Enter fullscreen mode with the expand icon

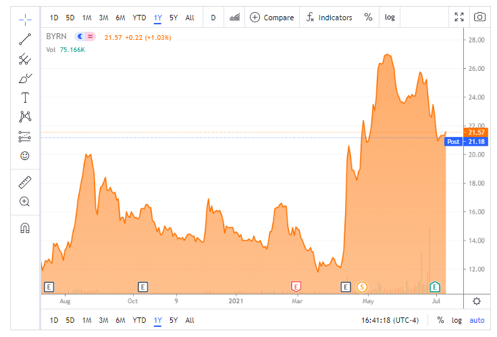pos(459,18)
